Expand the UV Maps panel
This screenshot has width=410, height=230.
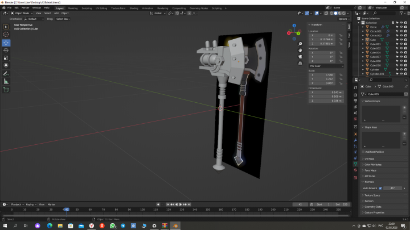(369, 158)
